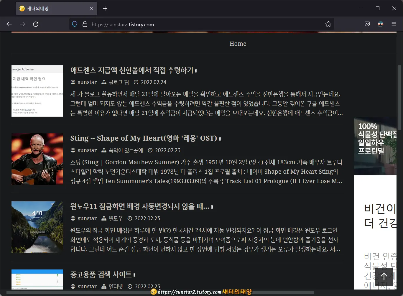The height and width of the screenshot is (296, 403).
Task: Navigate back with the back arrow
Action: coord(9,24)
